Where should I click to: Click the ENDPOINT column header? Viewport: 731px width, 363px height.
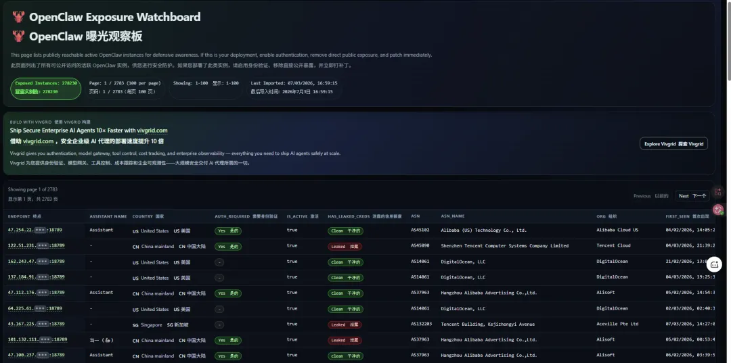point(24,216)
